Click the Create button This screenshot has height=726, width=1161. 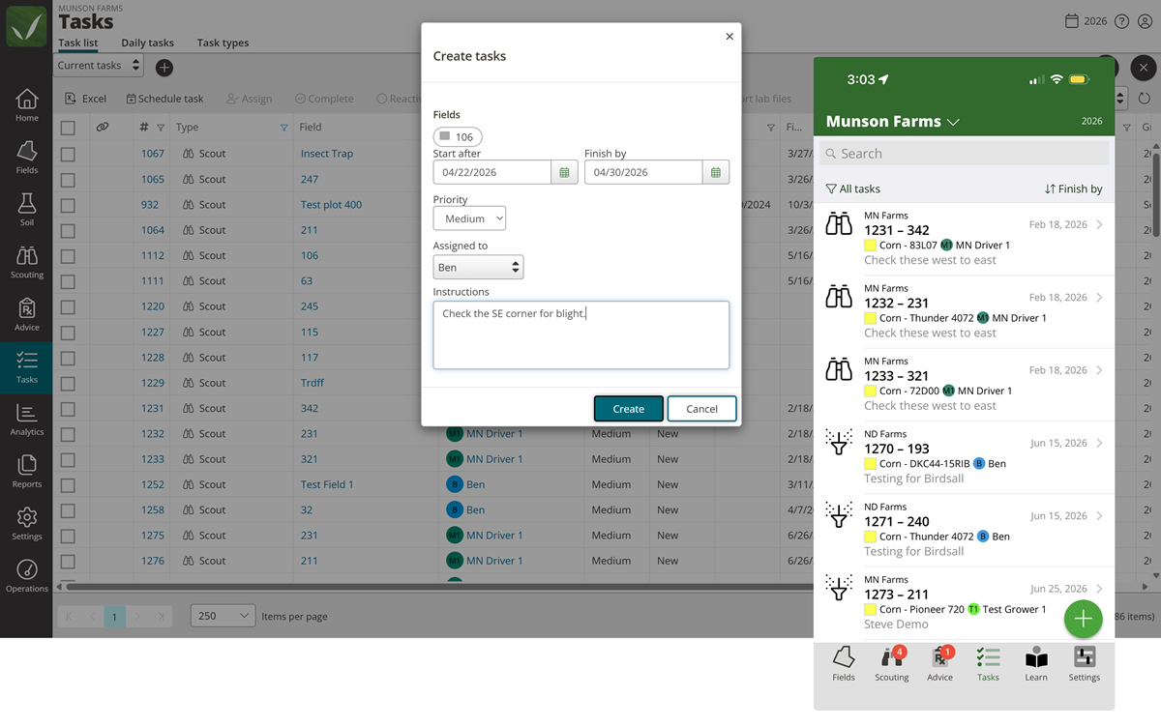pos(629,409)
